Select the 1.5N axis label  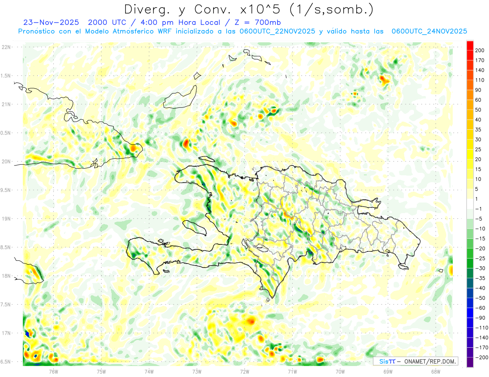point(6,76)
